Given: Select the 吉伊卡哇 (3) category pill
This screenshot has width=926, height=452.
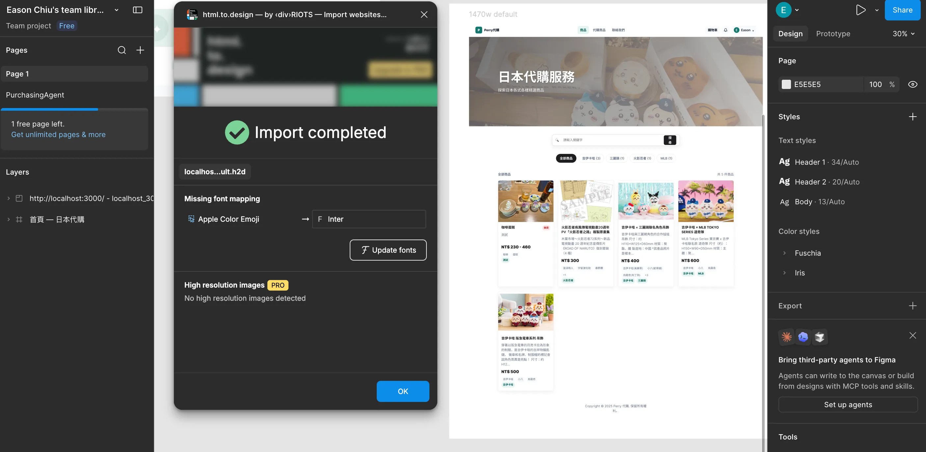Looking at the screenshot, I should pyautogui.click(x=591, y=158).
